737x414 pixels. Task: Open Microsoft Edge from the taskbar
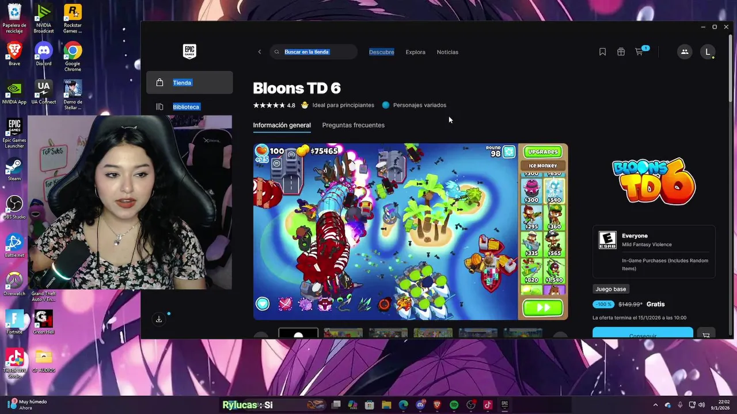(403, 405)
